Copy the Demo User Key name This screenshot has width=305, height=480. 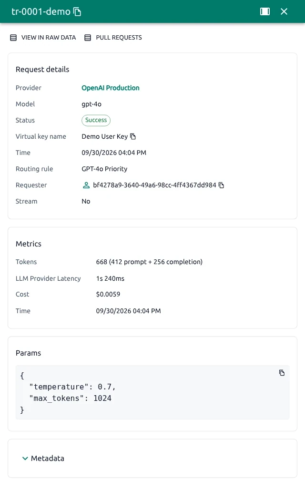133,136
